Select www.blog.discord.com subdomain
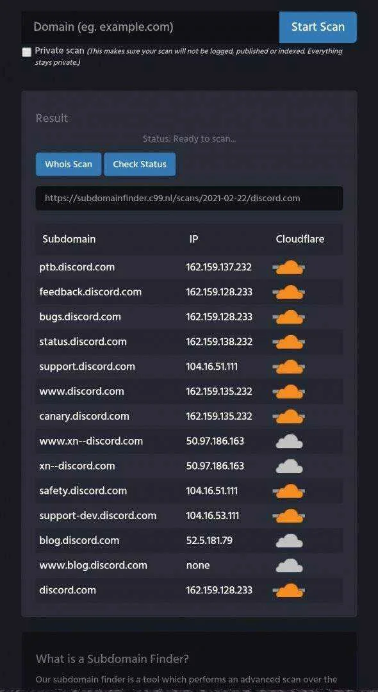The width and height of the screenshot is (378, 692). 93,565
